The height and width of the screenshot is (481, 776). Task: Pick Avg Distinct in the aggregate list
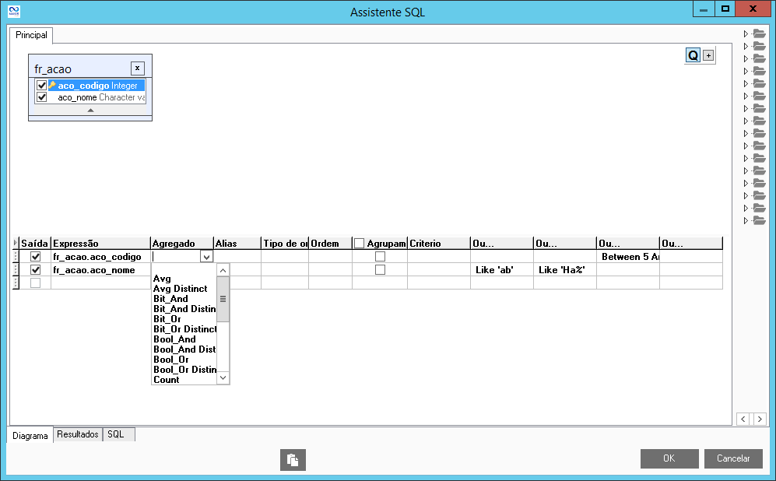(180, 289)
